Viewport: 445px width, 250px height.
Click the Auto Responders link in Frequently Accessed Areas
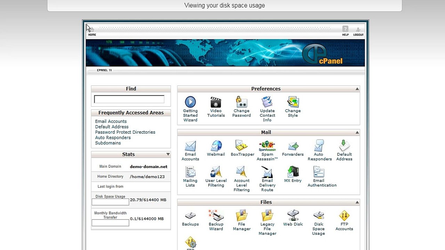tap(113, 137)
